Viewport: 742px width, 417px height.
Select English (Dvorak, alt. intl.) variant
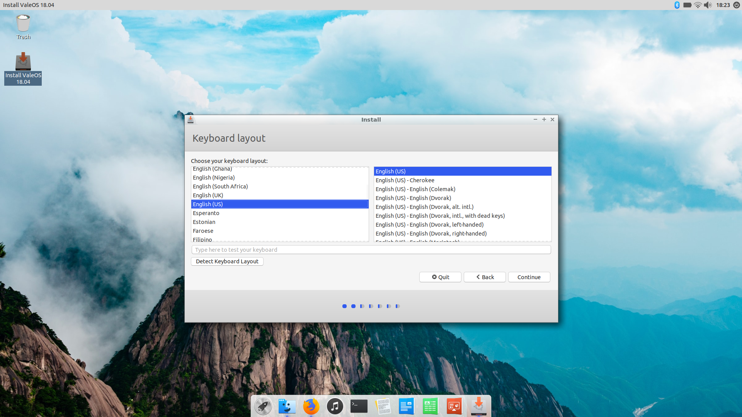pos(463,207)
